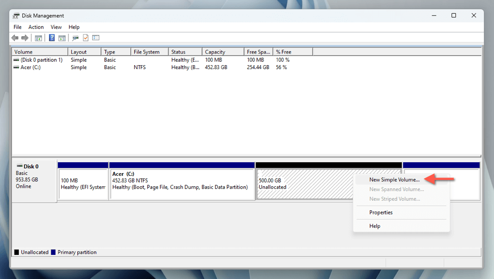Image resolution: width=494 pixels, height=279 pixels.
Task: Click the 'Healthy (E...' status cell
Action: coord(185,59)
